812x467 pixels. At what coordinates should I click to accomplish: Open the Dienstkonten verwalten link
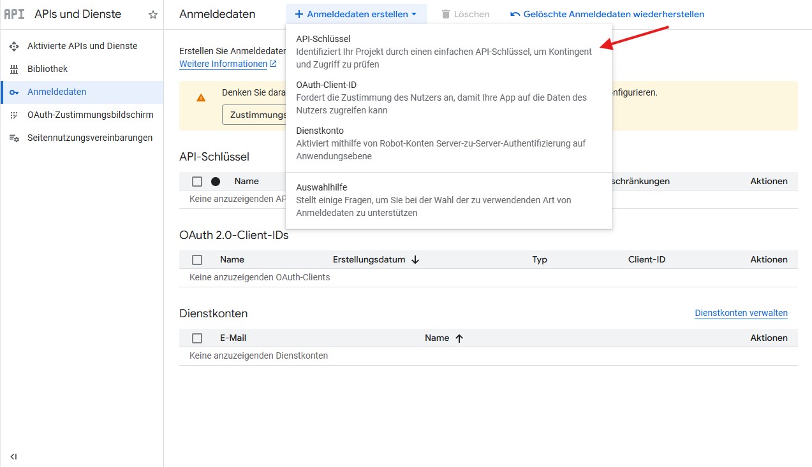pos(741,313)
